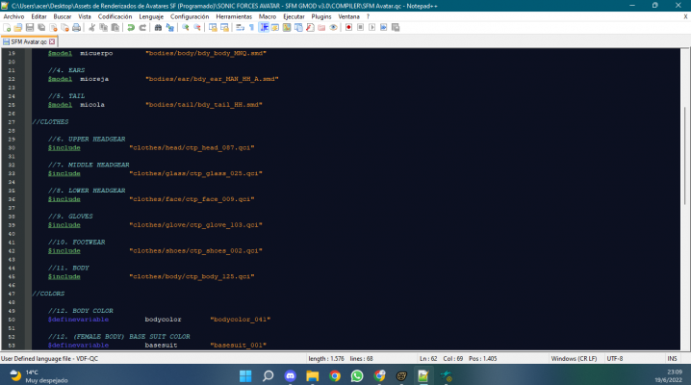Click the Print toolbar icon
Screen dimensions: 691x385
pos(74,28)
